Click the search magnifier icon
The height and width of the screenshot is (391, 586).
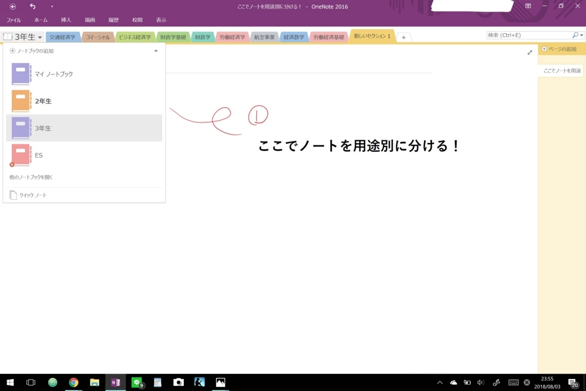point(575,35)
